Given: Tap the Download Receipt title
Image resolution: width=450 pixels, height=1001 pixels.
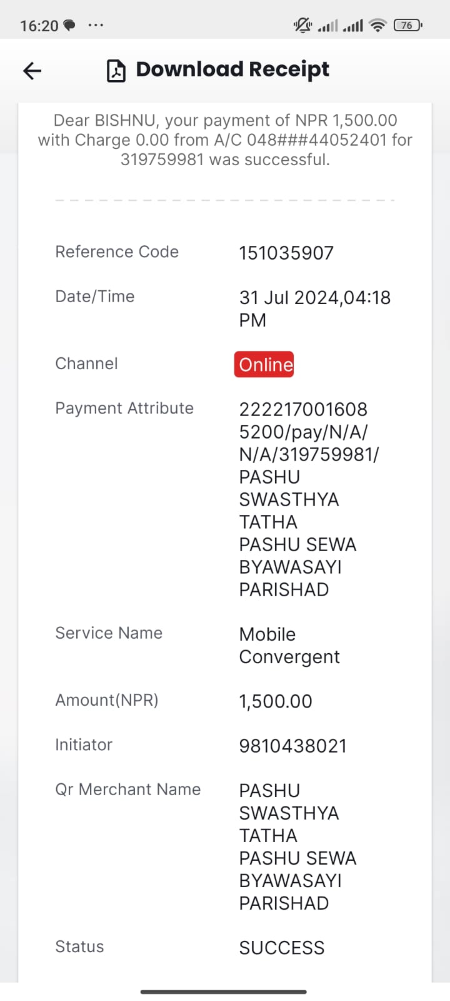Looking at the screenshot, I should coord(232,69).
